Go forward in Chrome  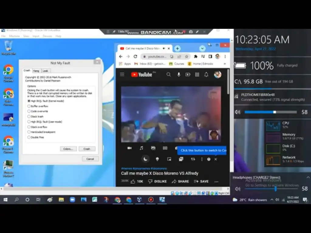(128, 56)
